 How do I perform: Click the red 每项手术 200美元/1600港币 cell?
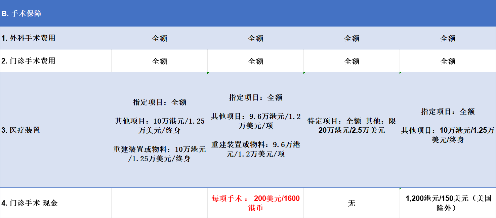[256, 203]
